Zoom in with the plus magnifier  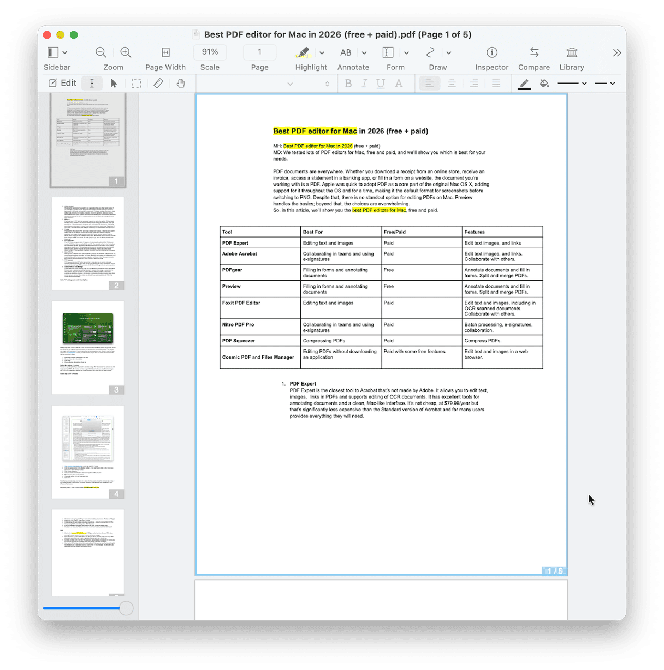pyautogui.click(x=126, y=52)
